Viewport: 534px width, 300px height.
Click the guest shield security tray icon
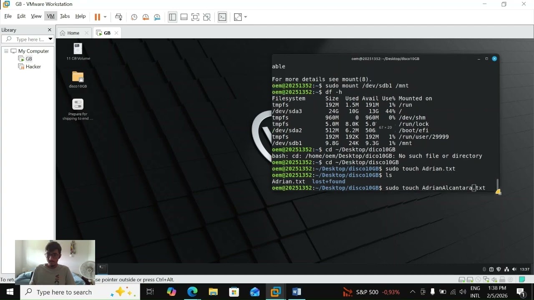499,269
